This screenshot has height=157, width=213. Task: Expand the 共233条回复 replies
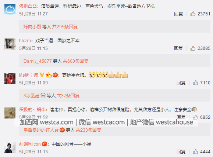coord(88,130)
